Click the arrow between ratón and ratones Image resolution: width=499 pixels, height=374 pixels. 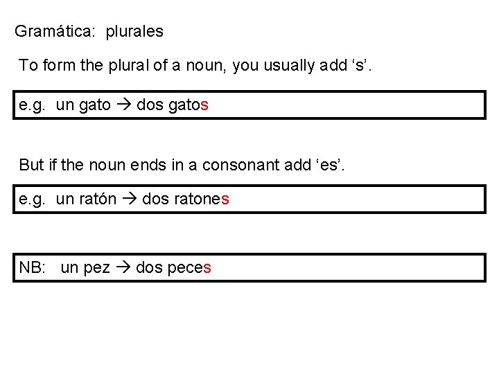[130, 199]
